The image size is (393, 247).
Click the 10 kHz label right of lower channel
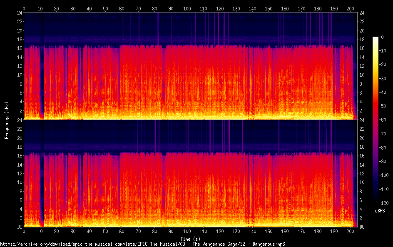click(362, 182)
